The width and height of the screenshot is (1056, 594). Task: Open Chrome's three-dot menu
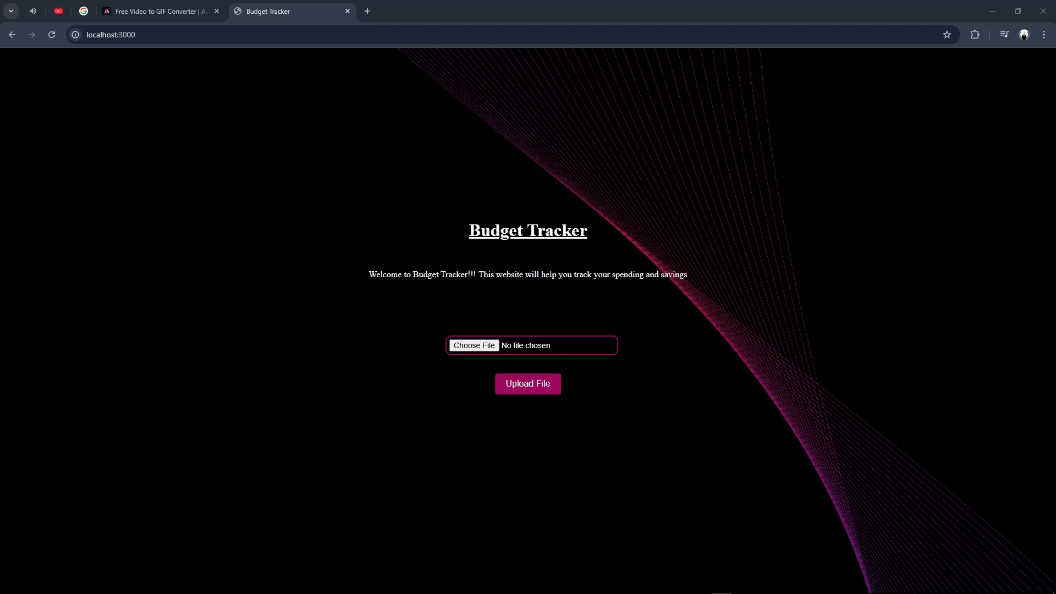pos(1044,35)
